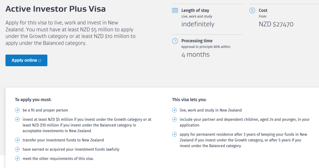This screenshot has height=168, width=319.
Task: Click the 'Active Investor Plus Visa' heading
Action: tap(56, 9)
